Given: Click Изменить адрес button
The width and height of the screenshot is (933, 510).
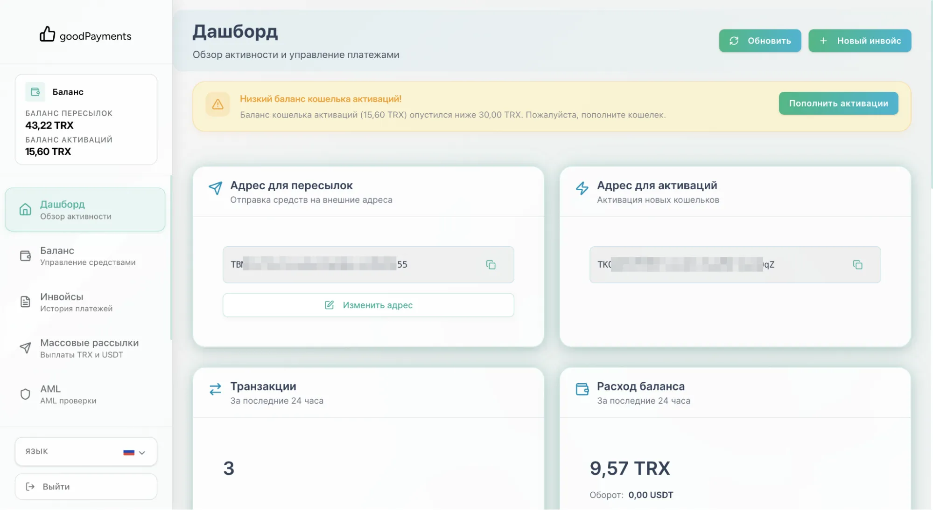Looking at the screenshot, I should click(368, 305).
